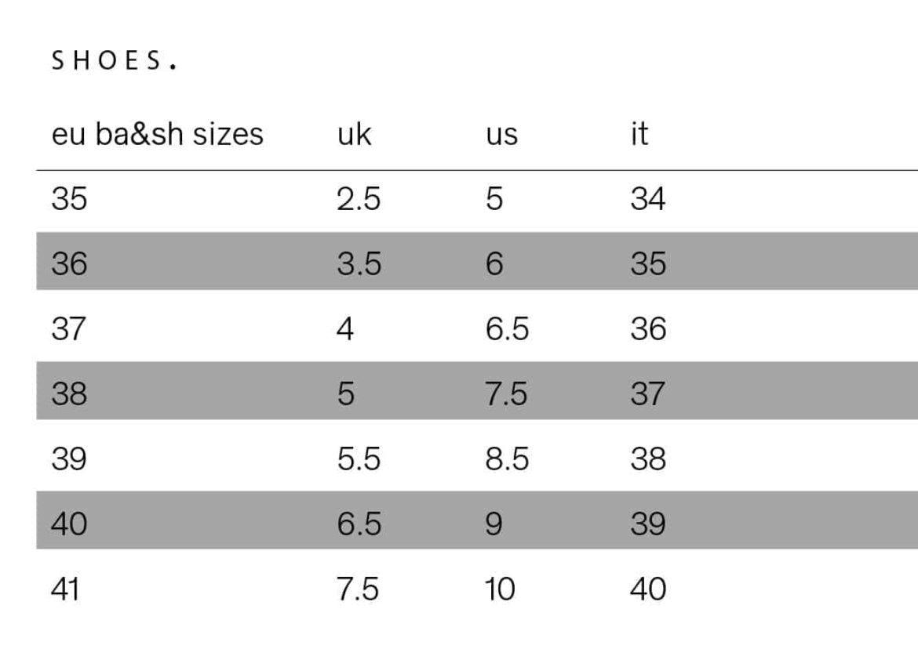Click the "uk" column header
This screenshot has height=656, width=918.
tap(354, 134)
